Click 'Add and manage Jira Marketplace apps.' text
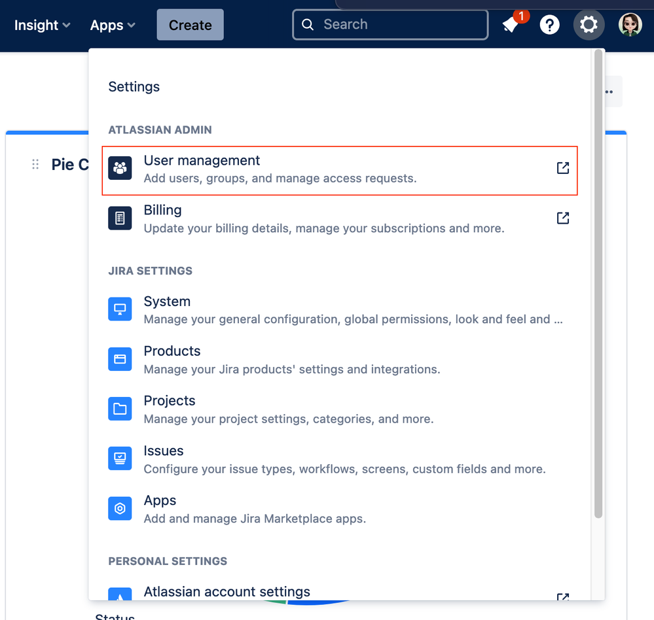The width and height of the screenshot is (654, 620). tap(255, 519)
